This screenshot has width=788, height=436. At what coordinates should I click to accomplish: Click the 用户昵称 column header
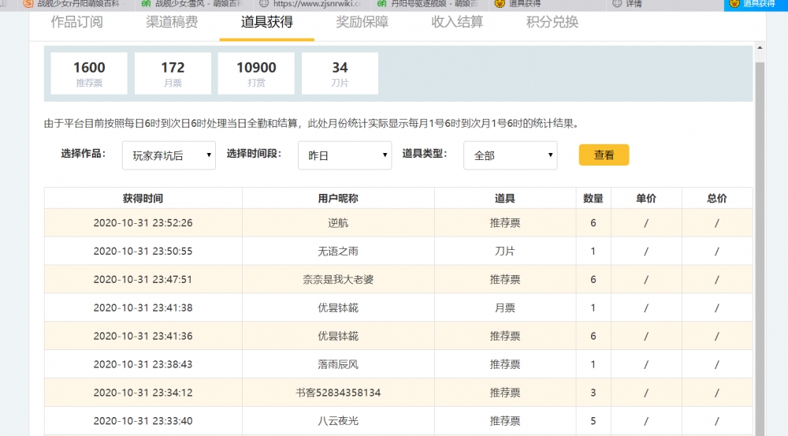tap(337, 199)
